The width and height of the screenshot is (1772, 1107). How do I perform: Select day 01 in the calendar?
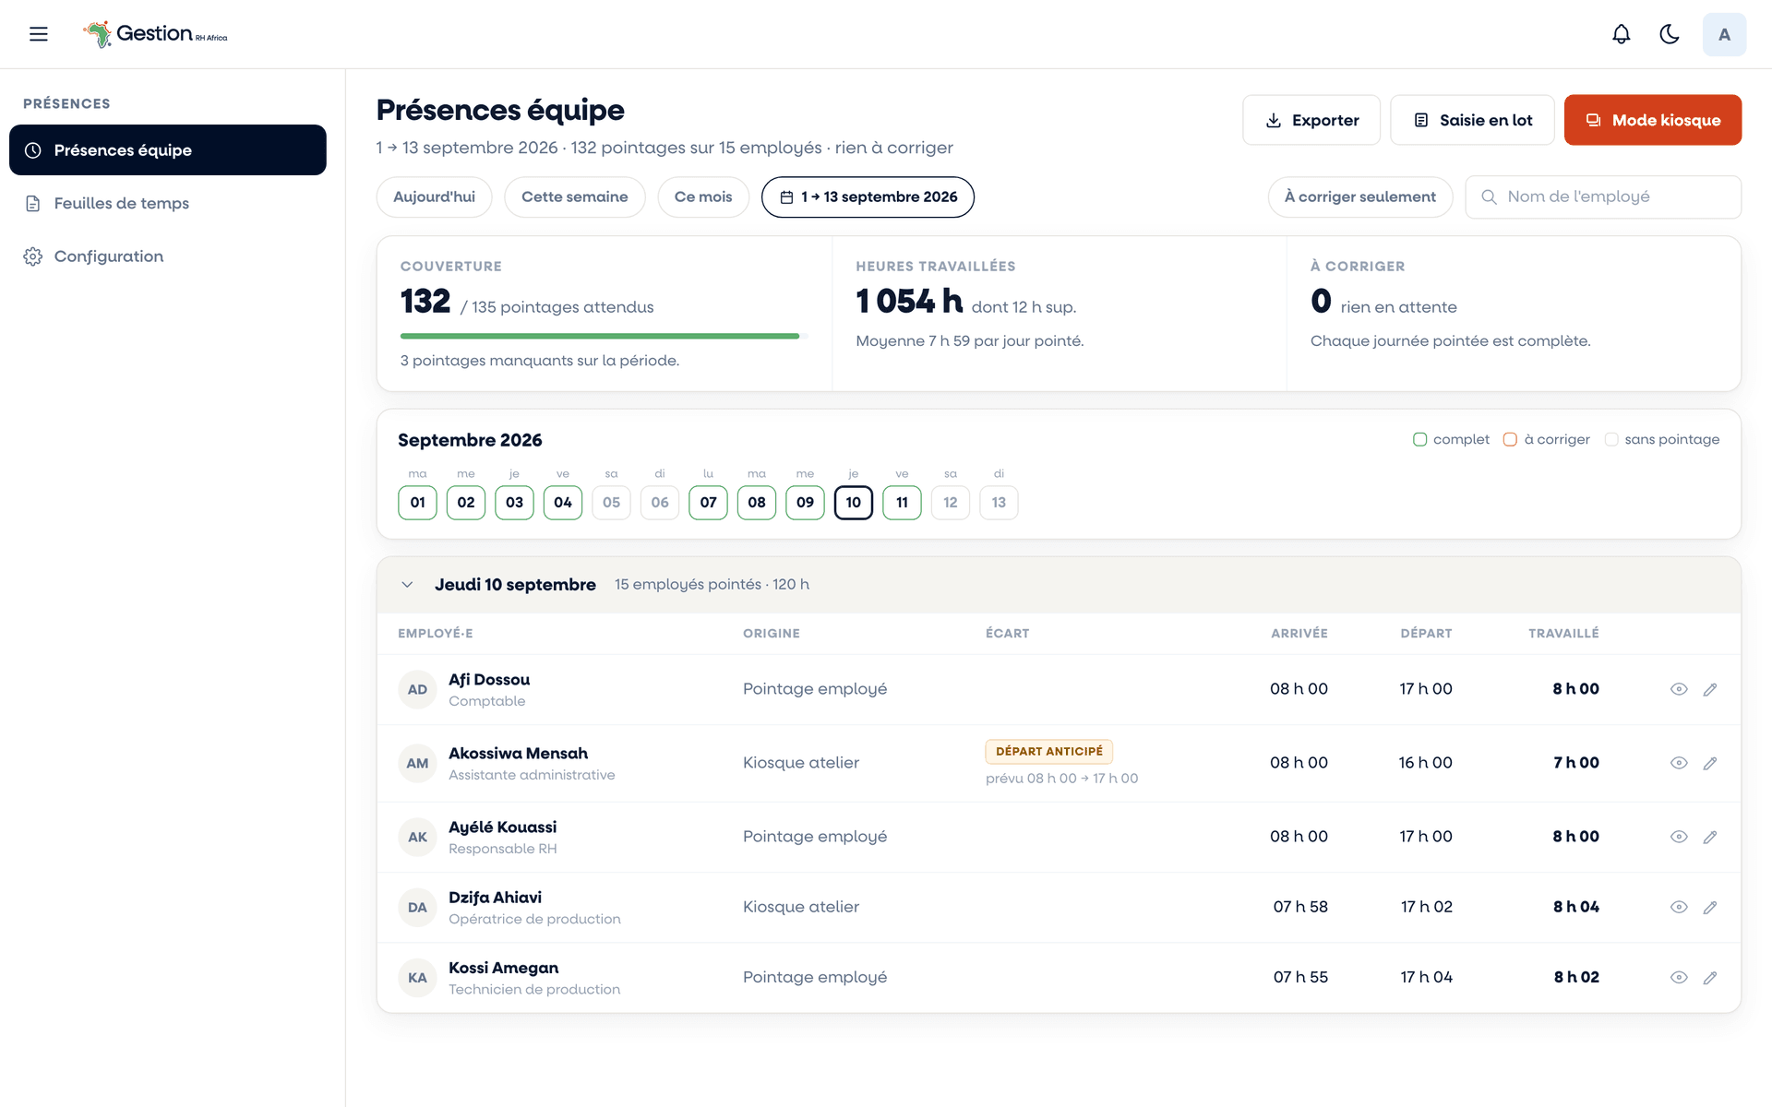pos(417,503)
